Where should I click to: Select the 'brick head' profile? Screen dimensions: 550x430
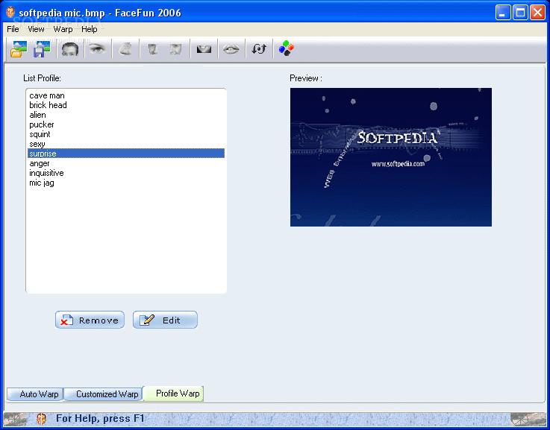126,105
